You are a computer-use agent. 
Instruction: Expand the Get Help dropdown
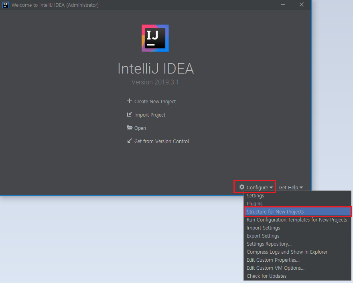291,188
